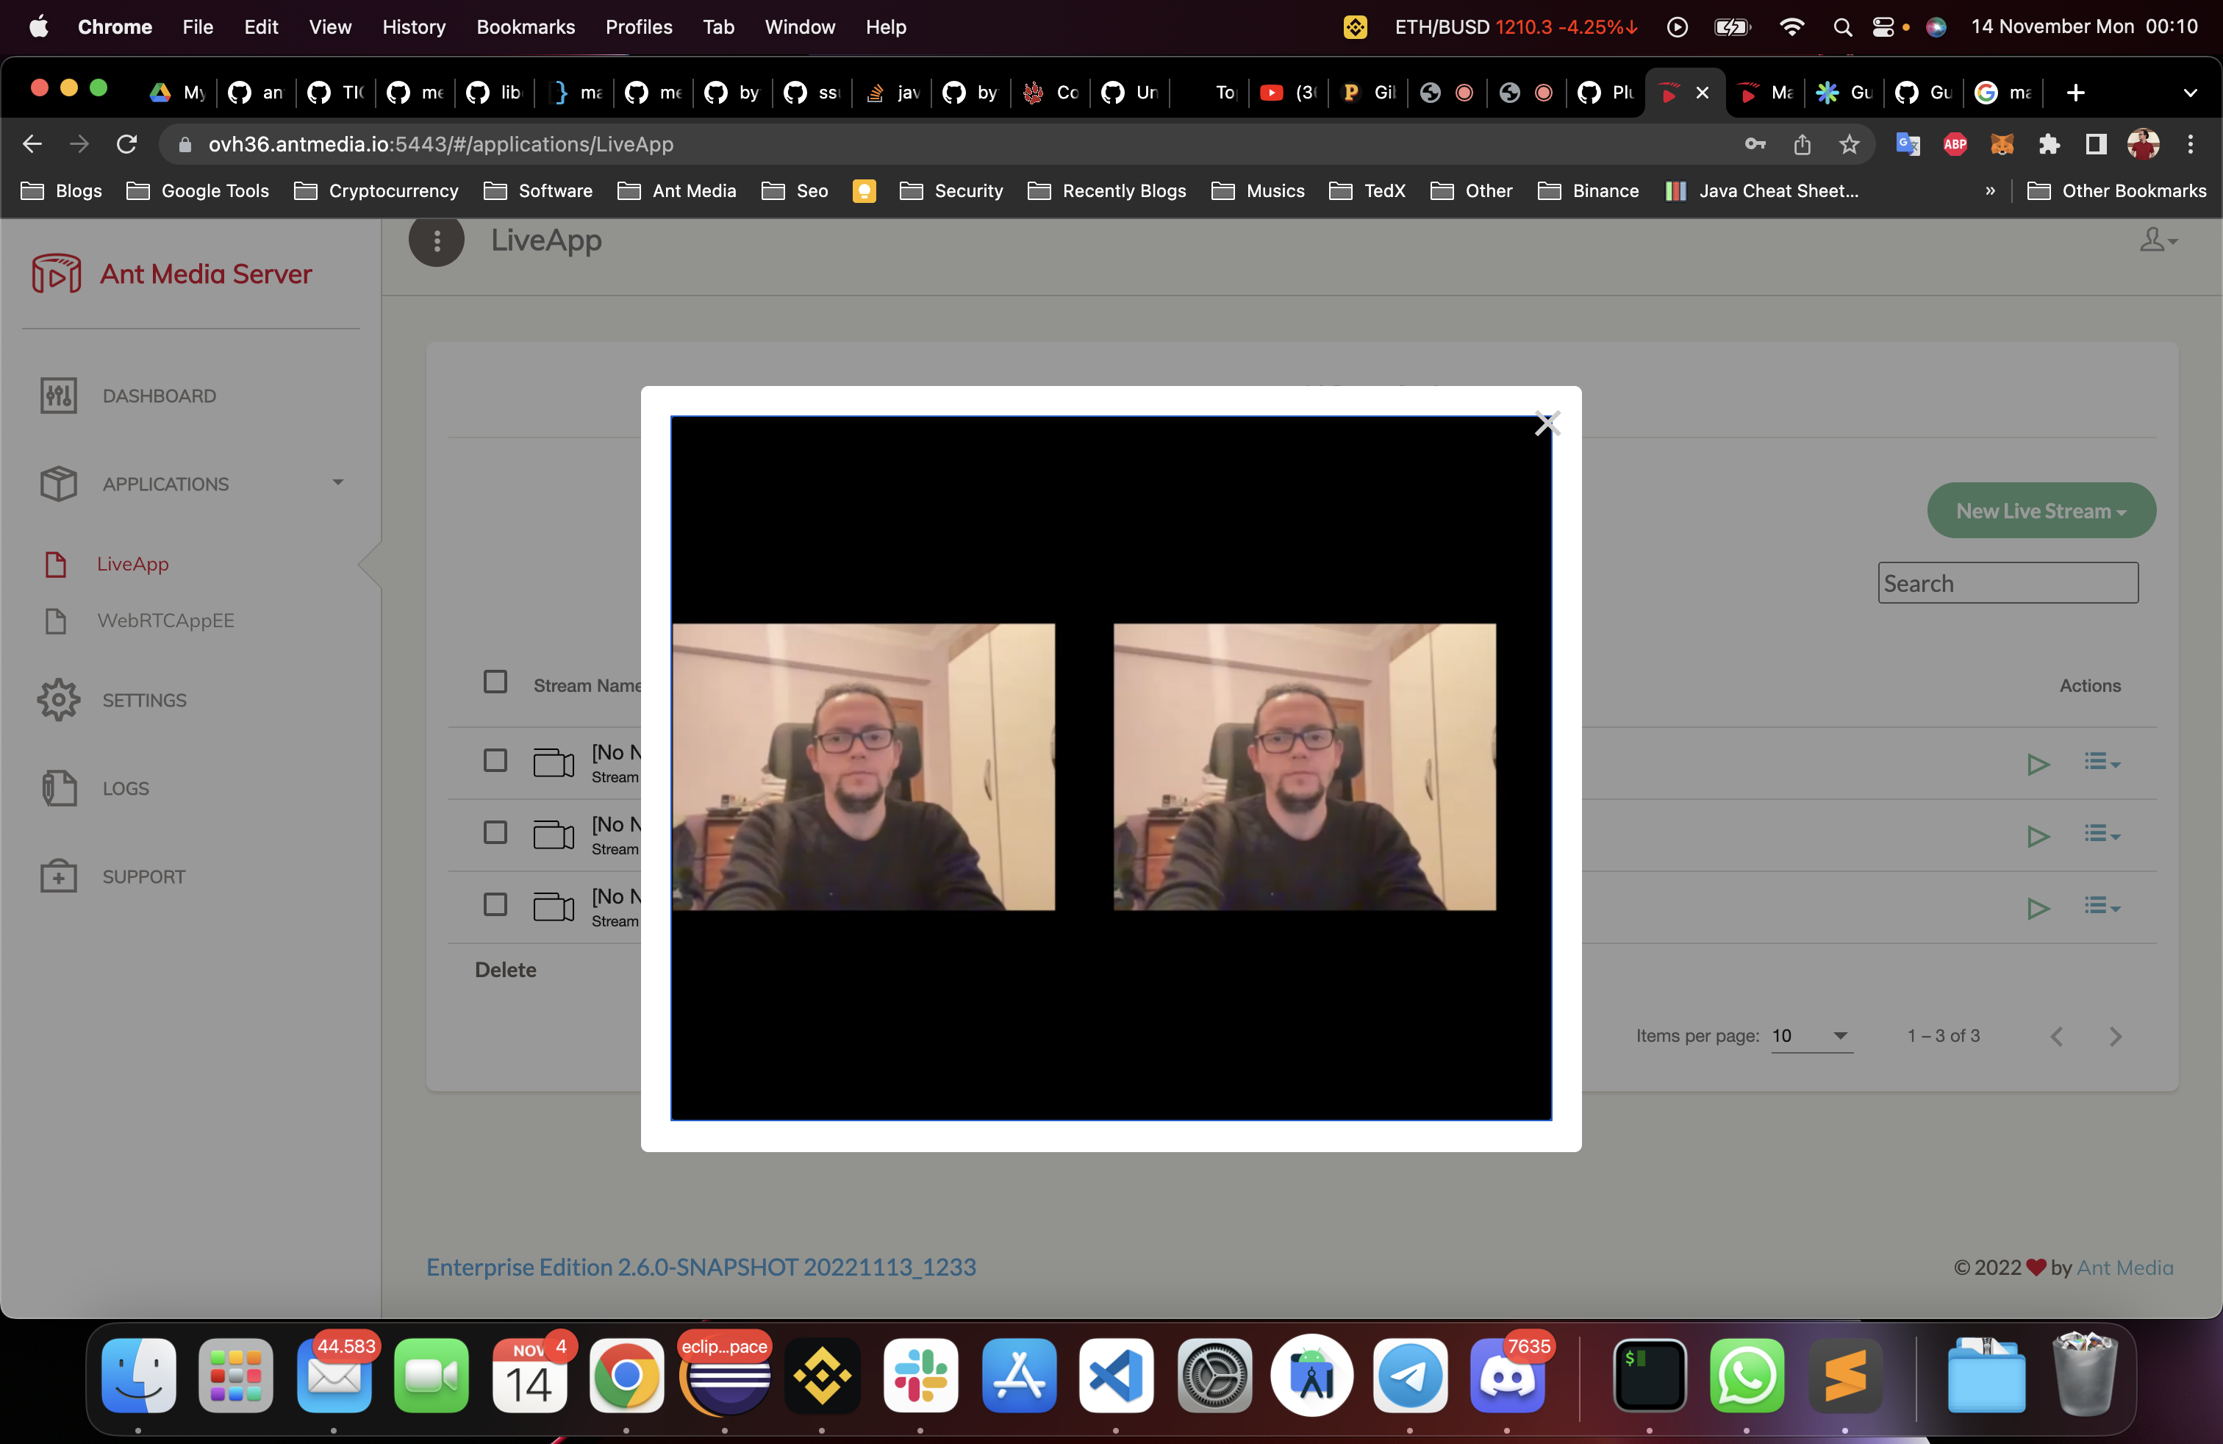Bookmark this page with star icon

[x=1848, y=144]
